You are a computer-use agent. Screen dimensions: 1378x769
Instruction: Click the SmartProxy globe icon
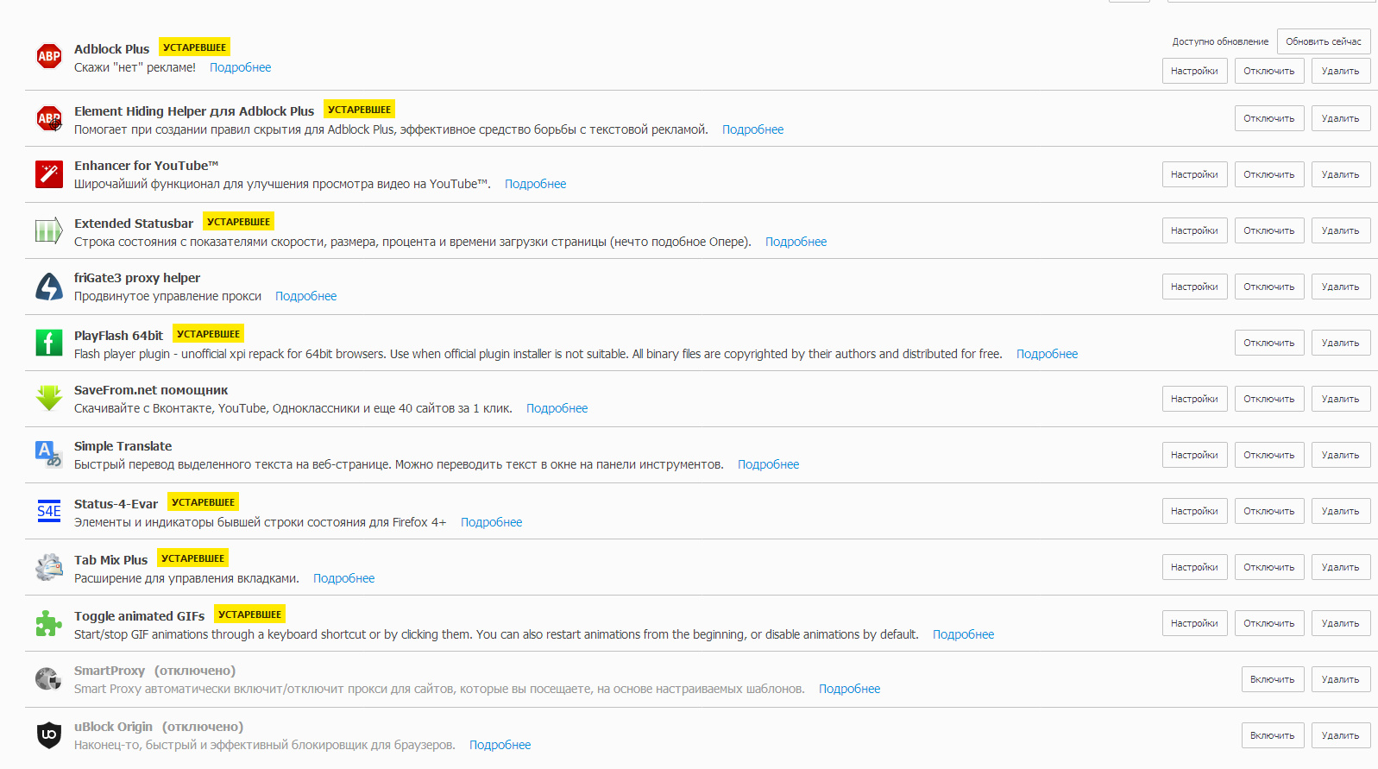pos(49,679)
